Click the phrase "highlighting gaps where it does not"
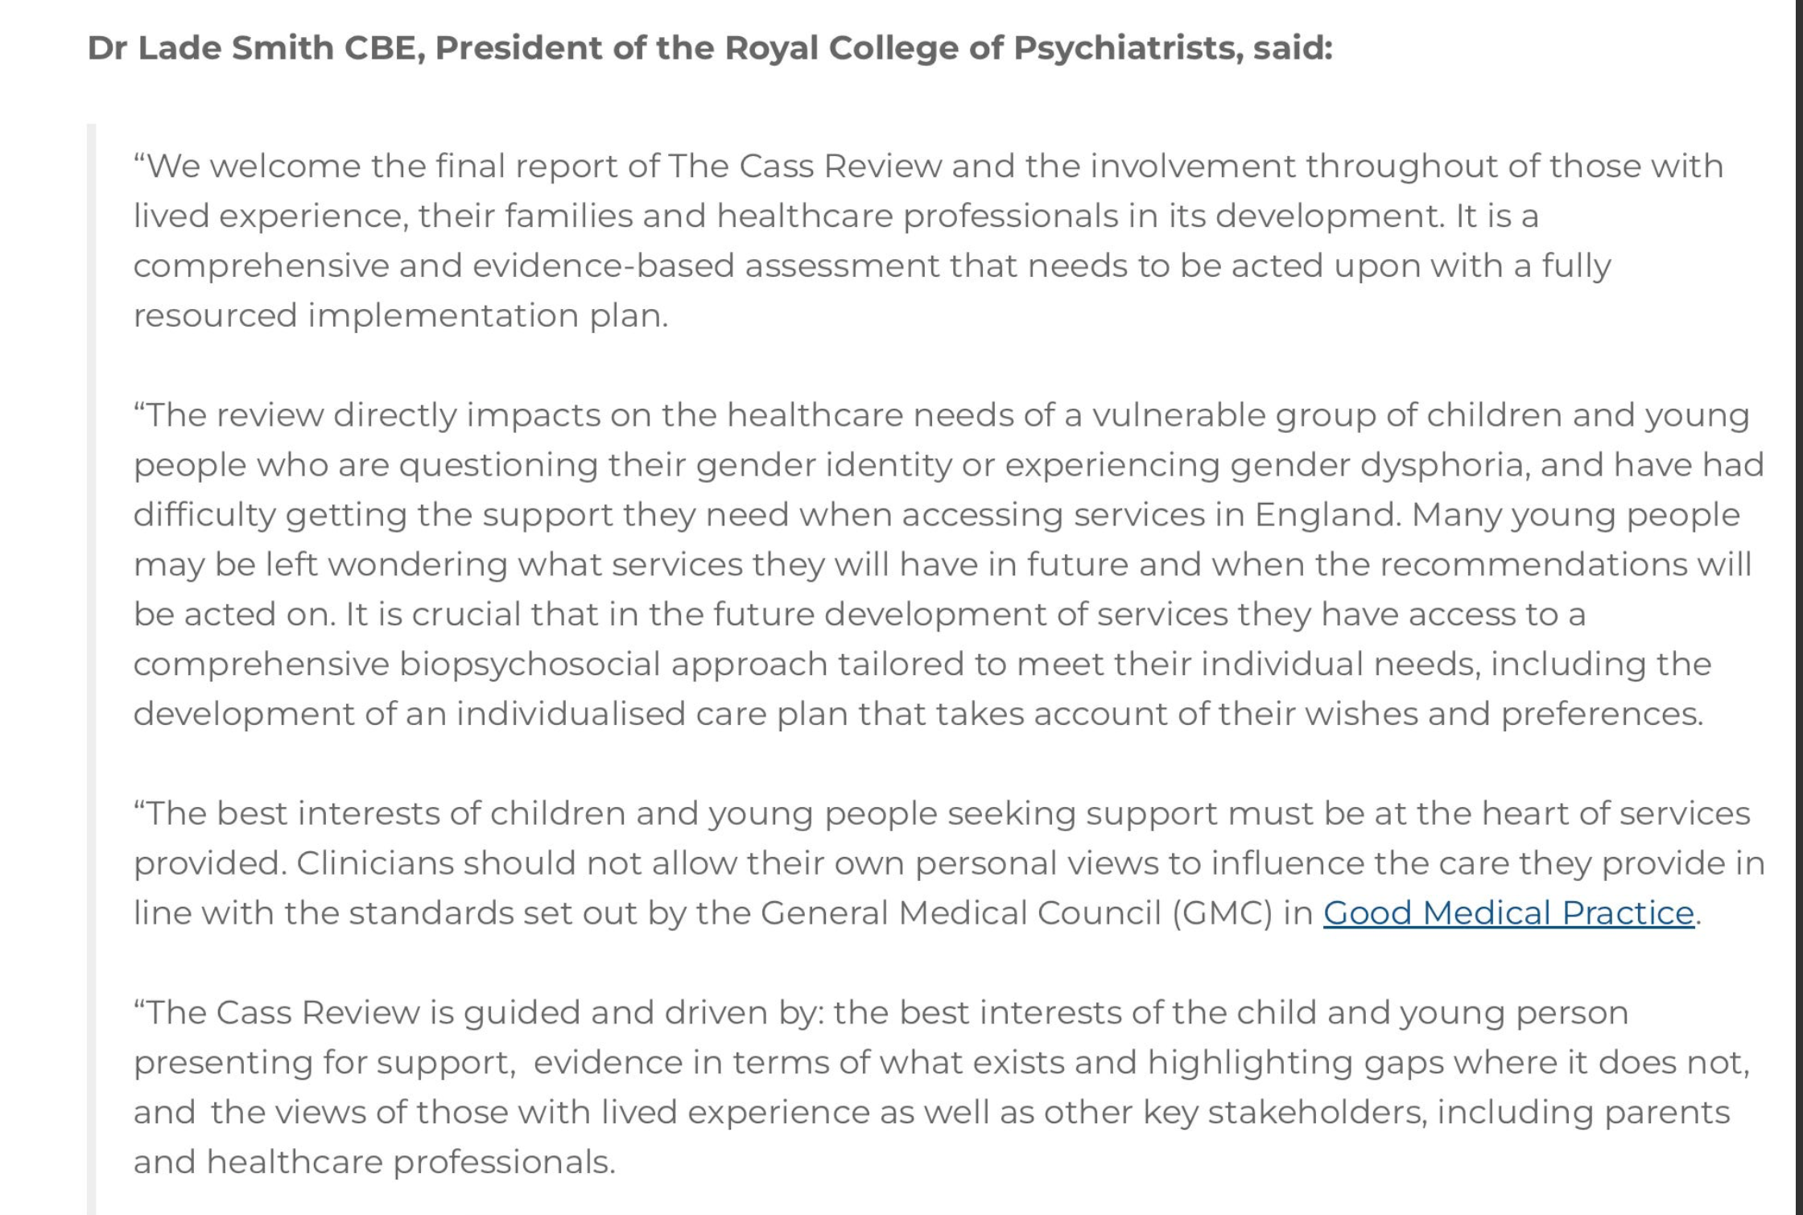 point(1447,1062)
